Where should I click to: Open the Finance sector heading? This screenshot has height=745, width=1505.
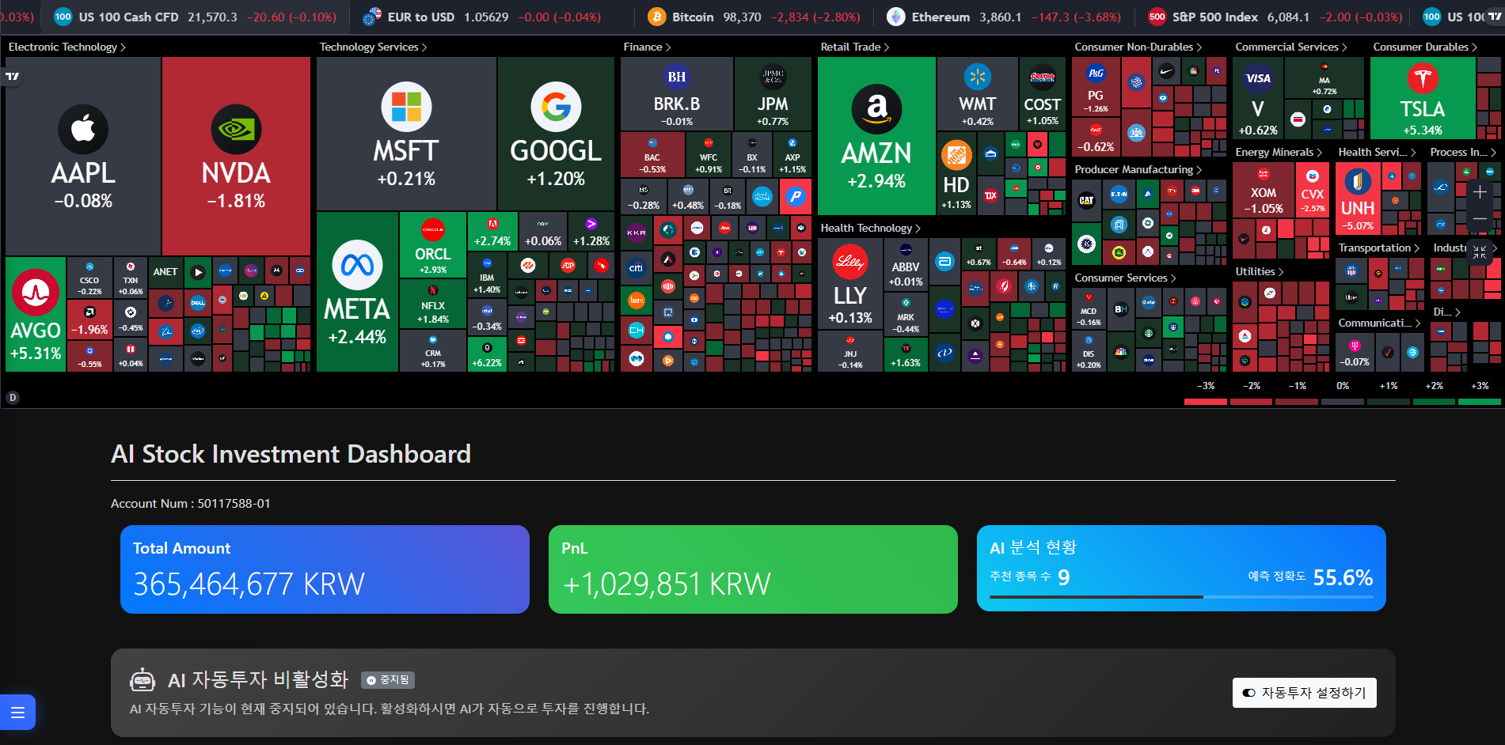point(647,47)
